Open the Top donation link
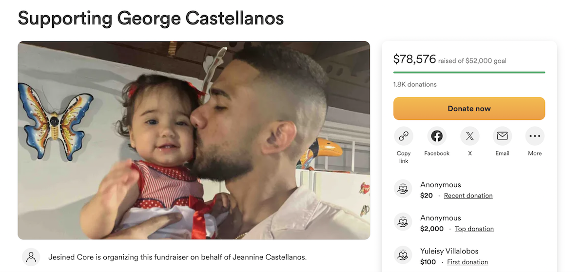 [x=474, y=229]
